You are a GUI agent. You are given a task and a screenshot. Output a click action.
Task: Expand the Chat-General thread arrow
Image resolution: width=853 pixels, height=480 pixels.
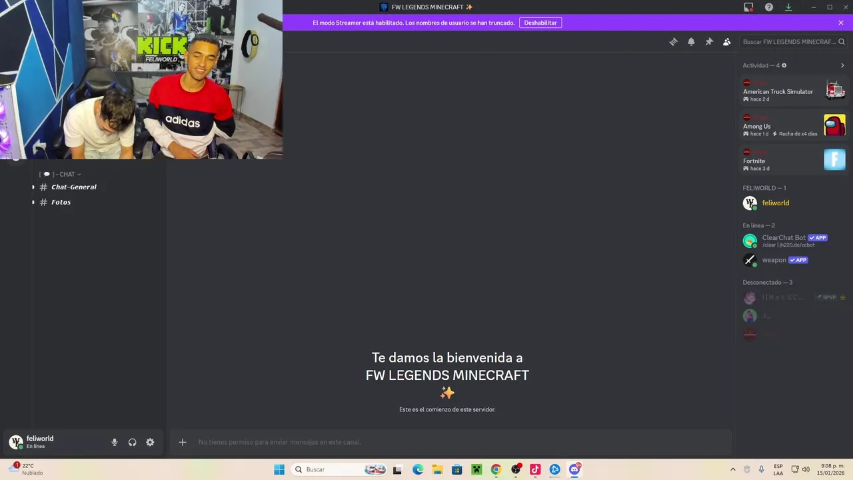(33, 187)
